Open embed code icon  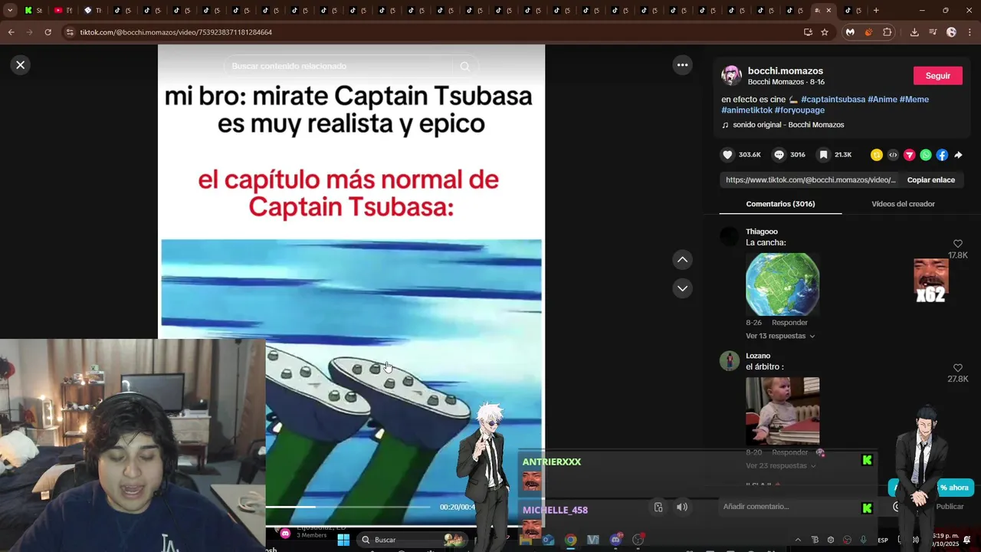[893, 155]
